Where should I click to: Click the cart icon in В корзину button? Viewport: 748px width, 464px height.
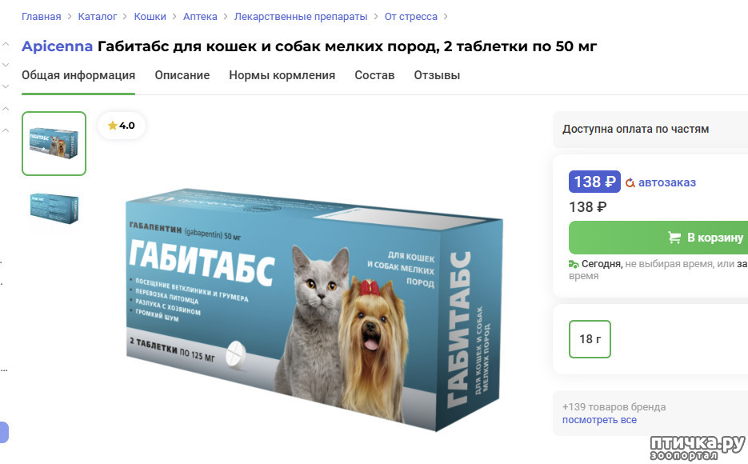[x=674, y=238]
